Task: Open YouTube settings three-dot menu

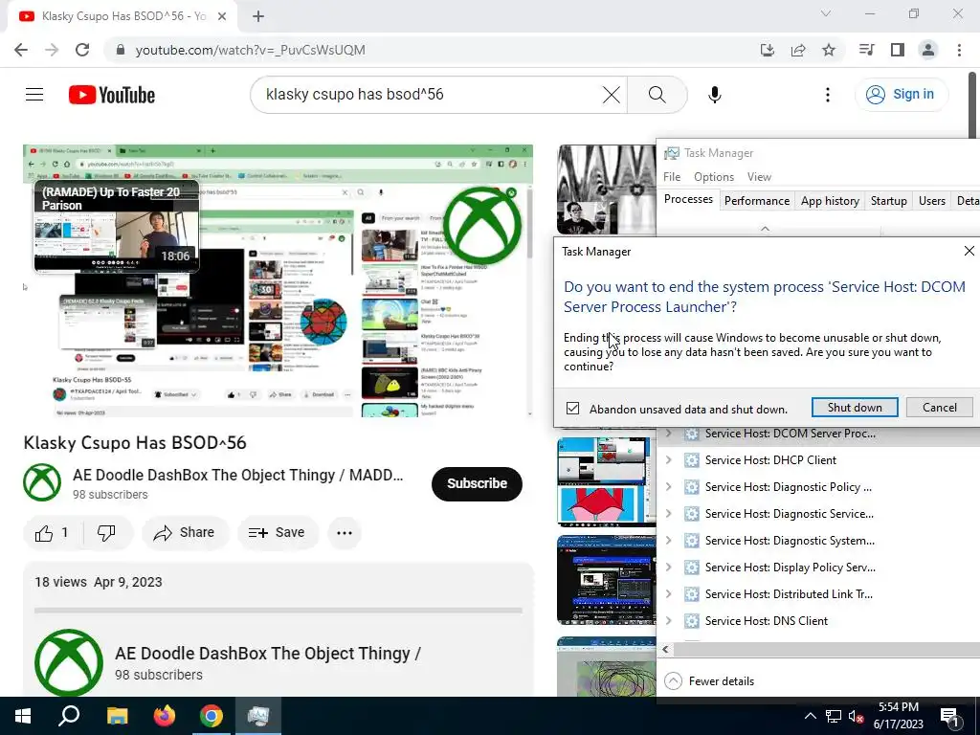Action: tap(828, 95)
